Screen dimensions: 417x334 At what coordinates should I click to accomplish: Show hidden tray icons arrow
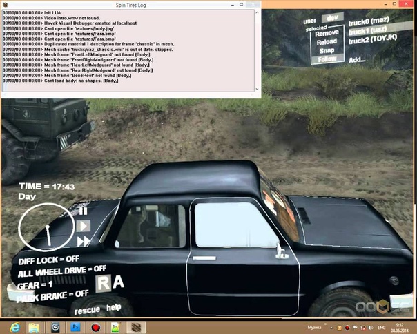[331, 328]
